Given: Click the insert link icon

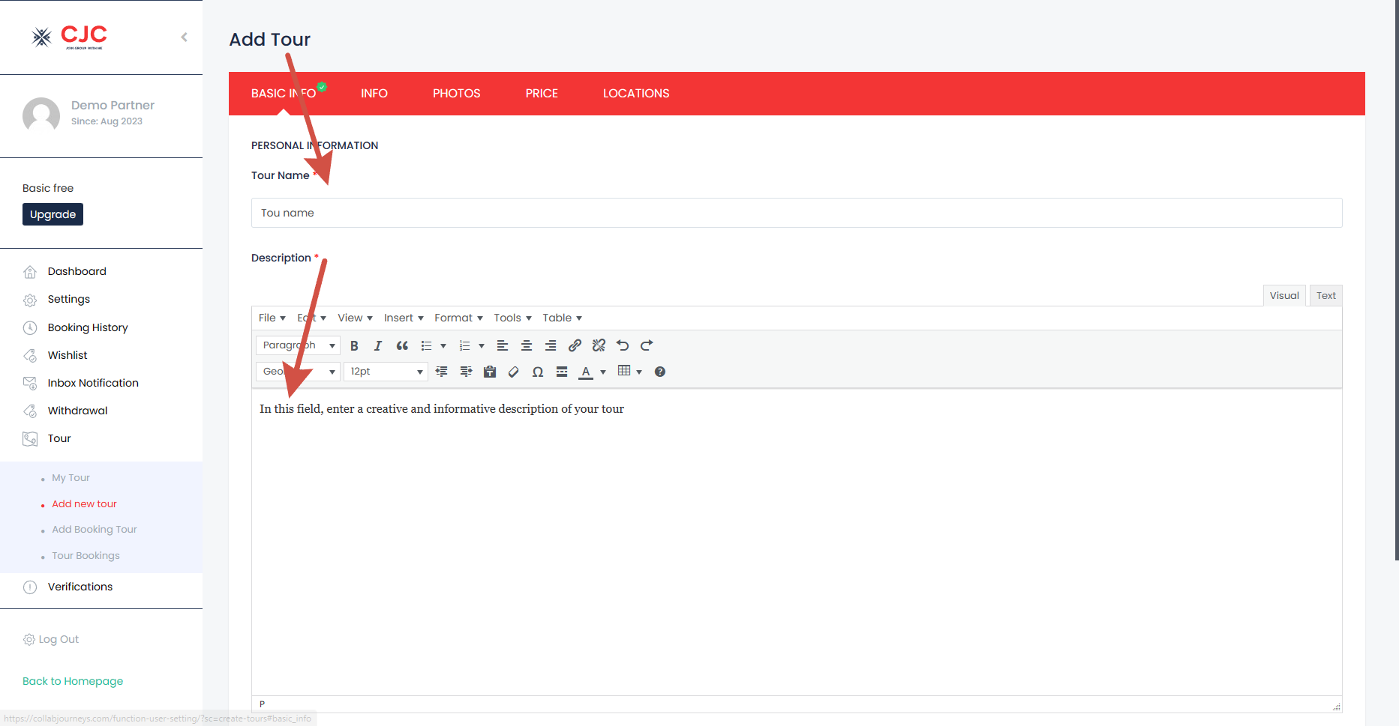Looking at the screenshot, I should click(x=575, y=345).
